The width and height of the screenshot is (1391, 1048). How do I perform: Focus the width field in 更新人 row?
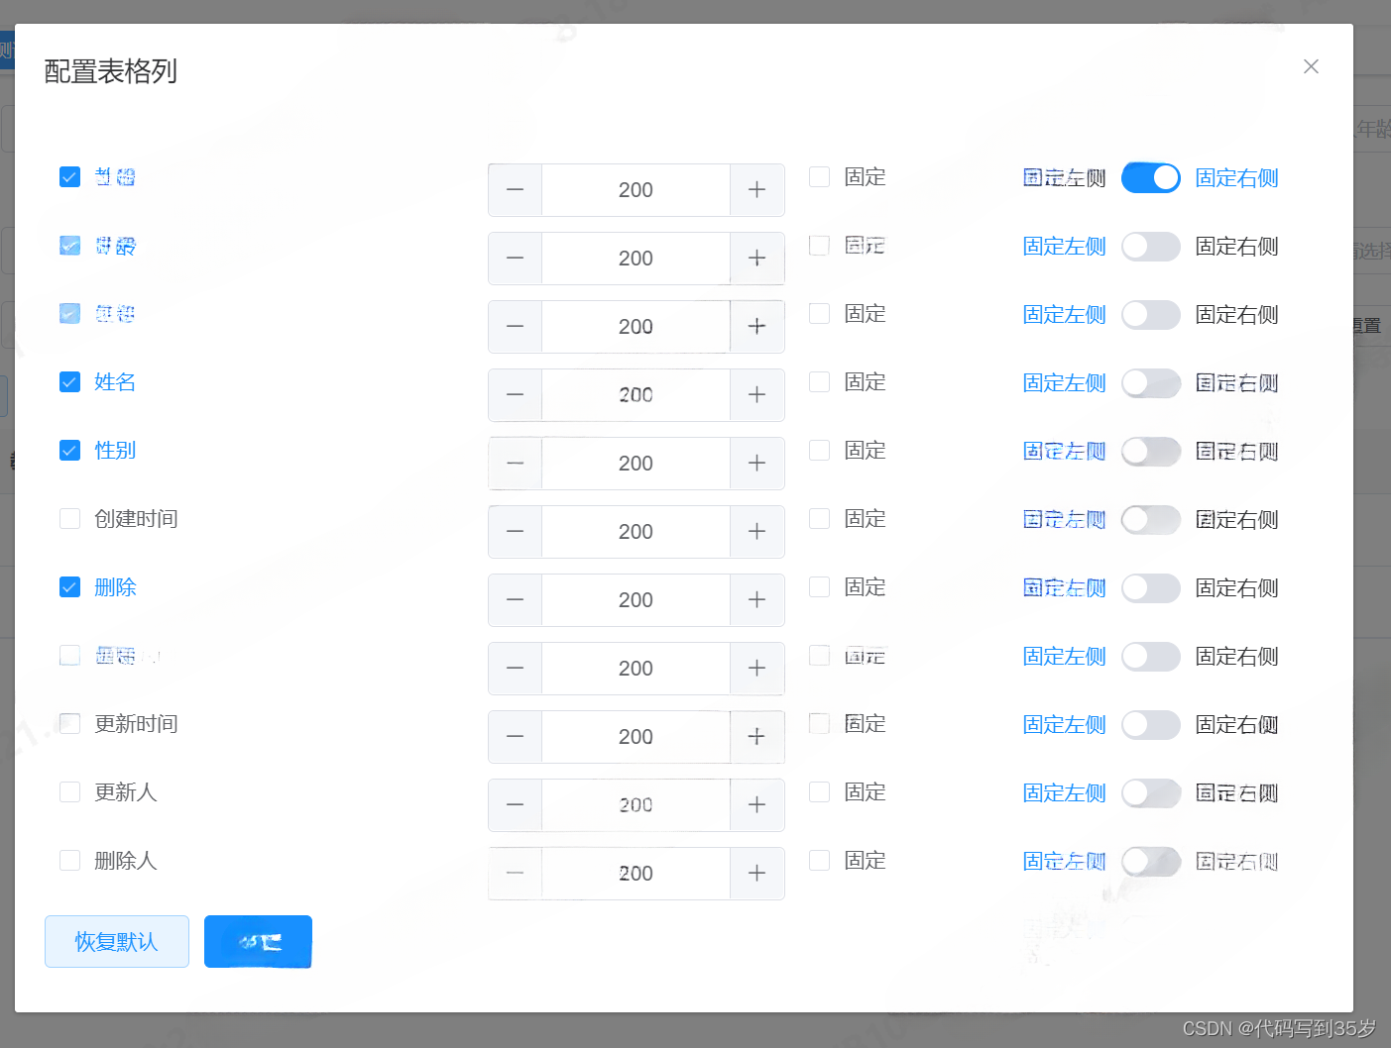[x=636, y=805]
